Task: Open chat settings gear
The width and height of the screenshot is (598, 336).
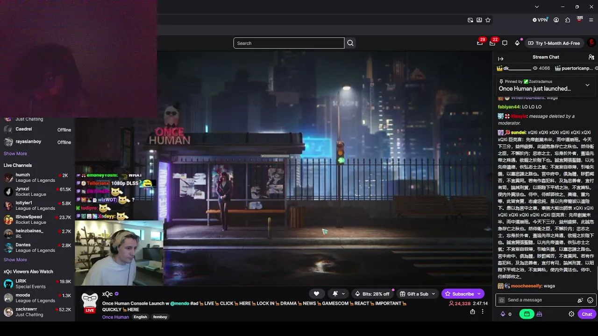Action: point(571,314)
